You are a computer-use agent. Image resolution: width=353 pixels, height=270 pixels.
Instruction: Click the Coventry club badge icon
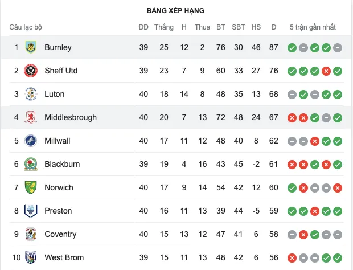tap(30, 234)
